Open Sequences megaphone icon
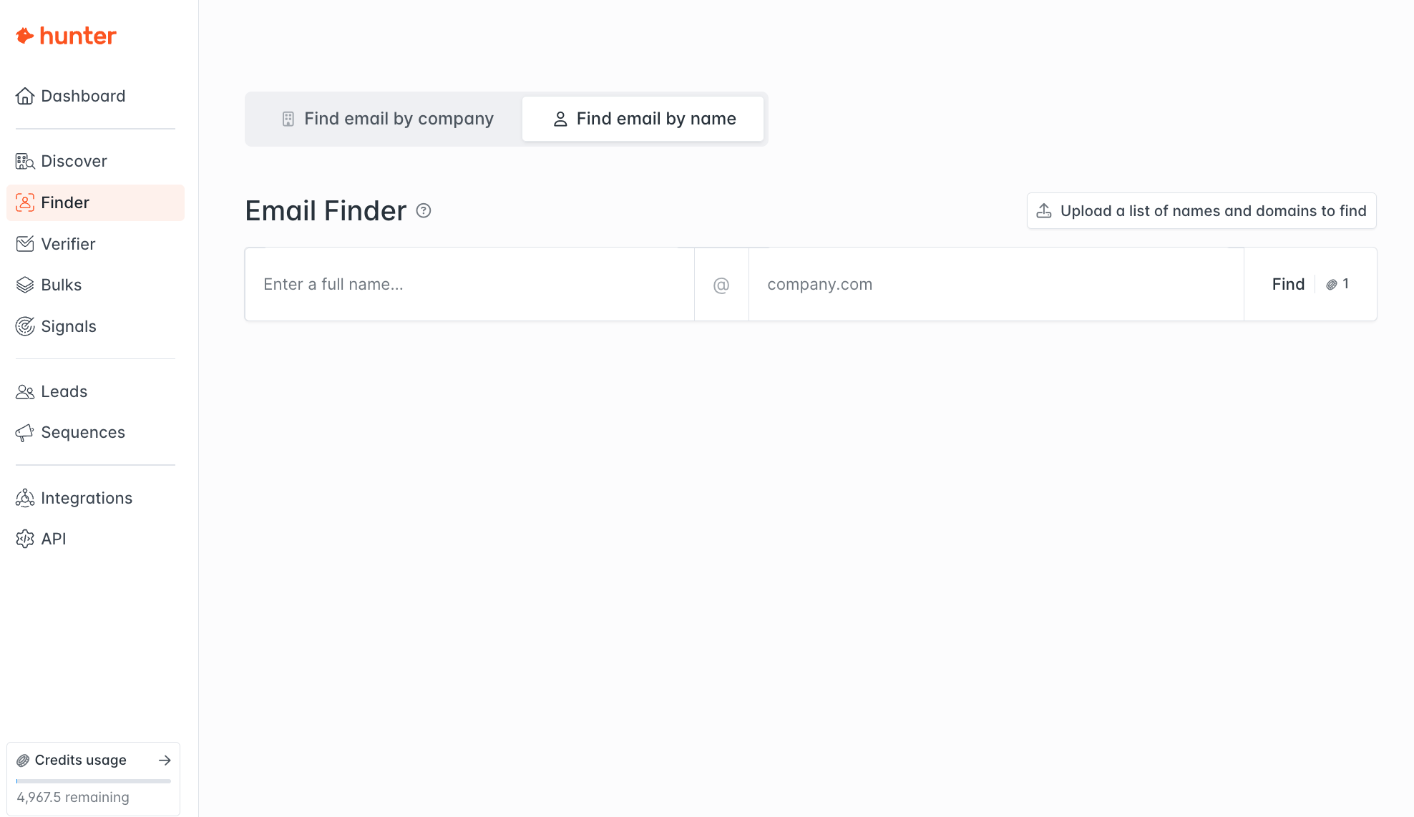 point(25,433)
